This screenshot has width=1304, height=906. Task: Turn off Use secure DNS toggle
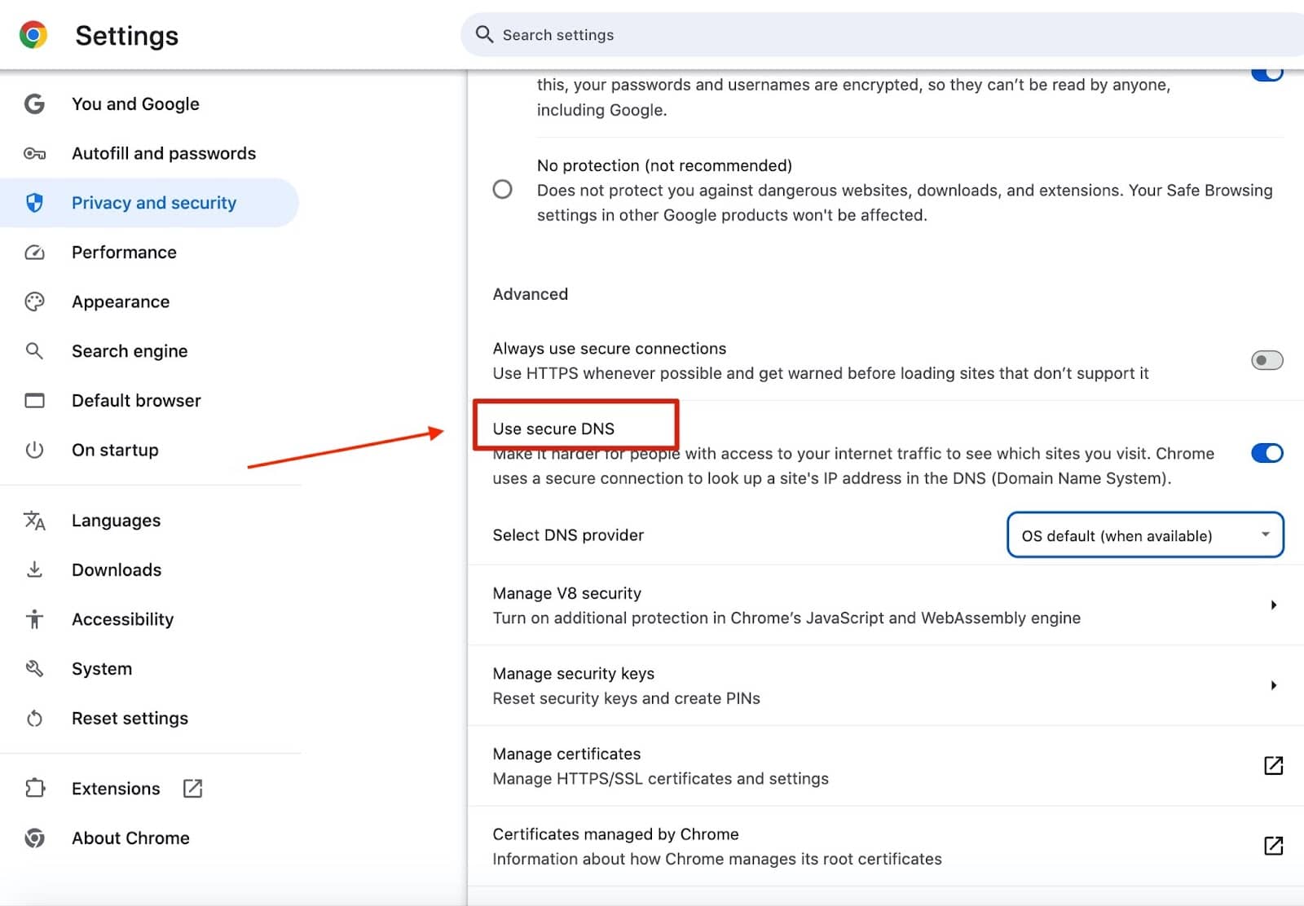tap(1267, 453)
